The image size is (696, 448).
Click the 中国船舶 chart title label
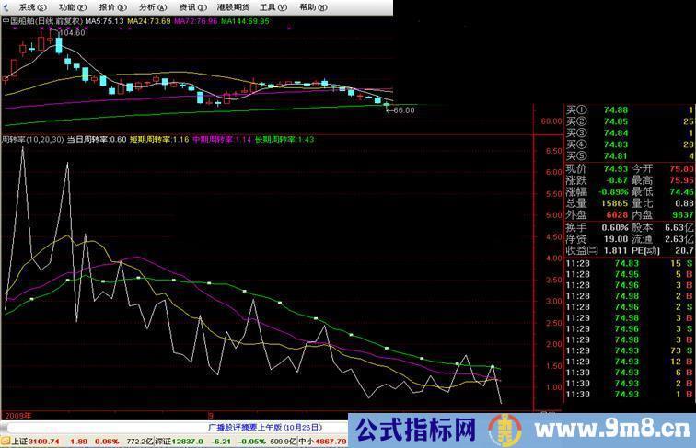(x=42, y=20)
